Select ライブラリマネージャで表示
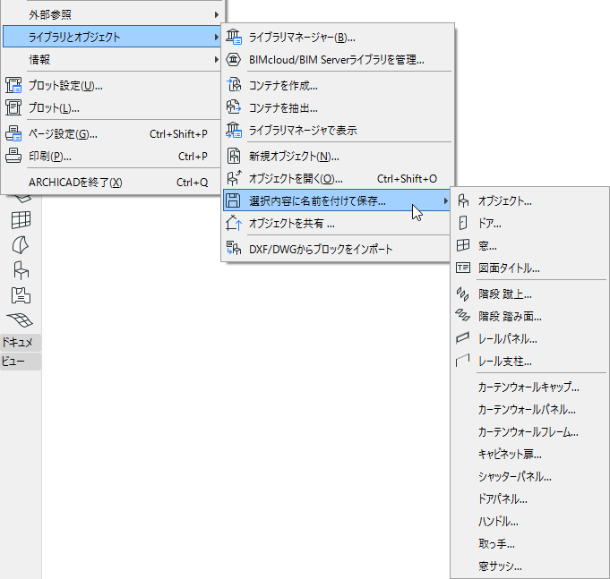Viewport: 610px width, 579px height. [x=338, y=131]
